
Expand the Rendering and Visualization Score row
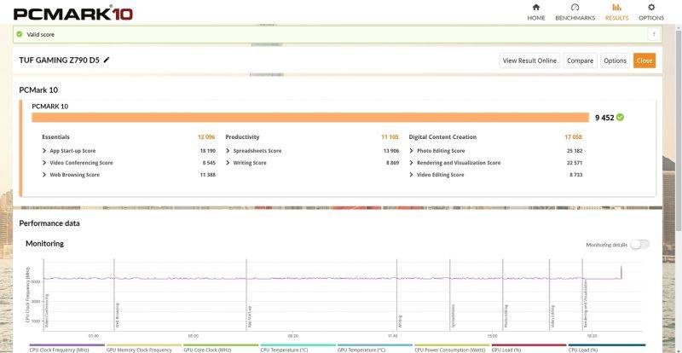click(x=412, y=162)
